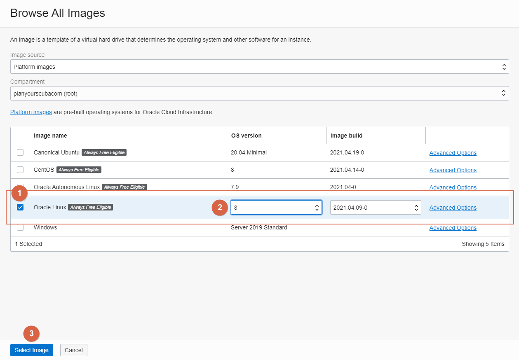Click the 1 Selected status text

(x=28, y=244)
